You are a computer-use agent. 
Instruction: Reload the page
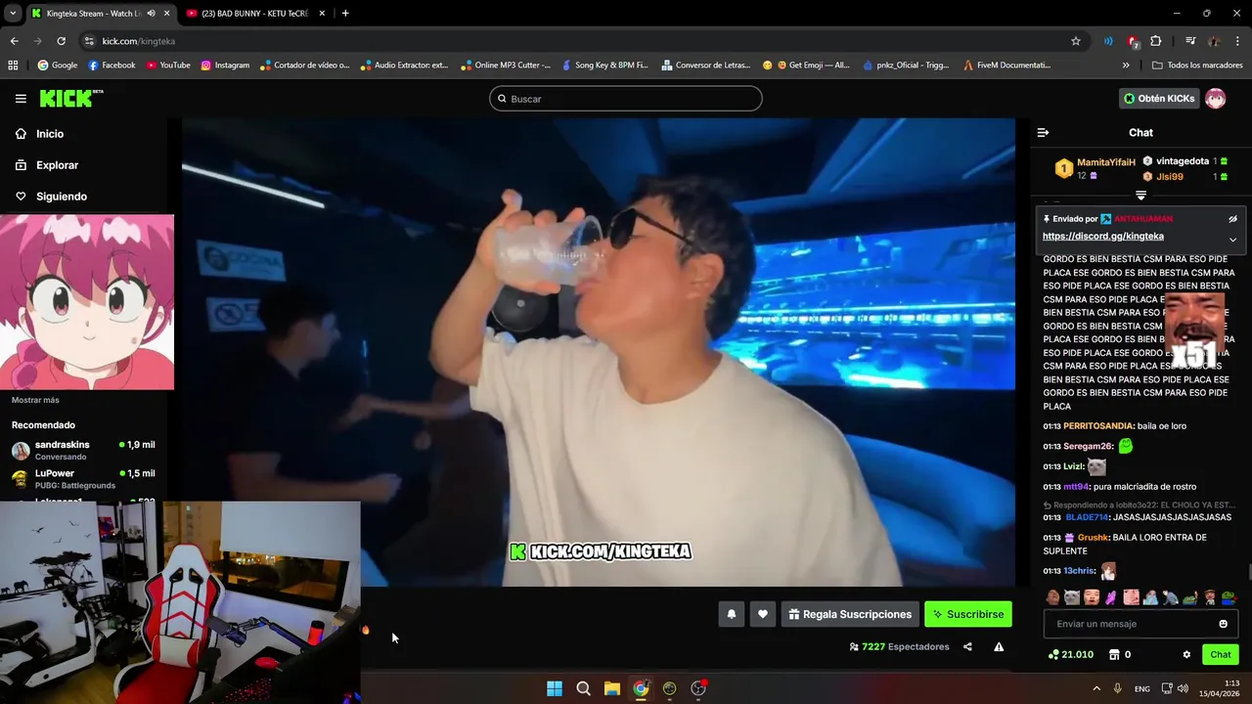(61, 41)
